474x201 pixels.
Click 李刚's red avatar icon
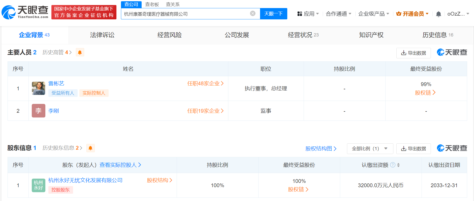pyautogui.click(x=38, y=111)
